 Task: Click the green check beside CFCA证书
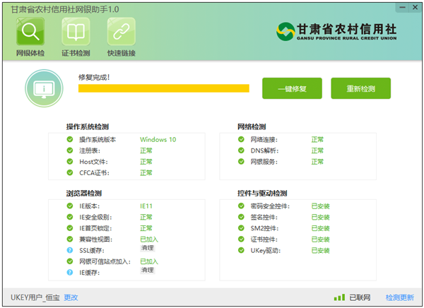70,172
